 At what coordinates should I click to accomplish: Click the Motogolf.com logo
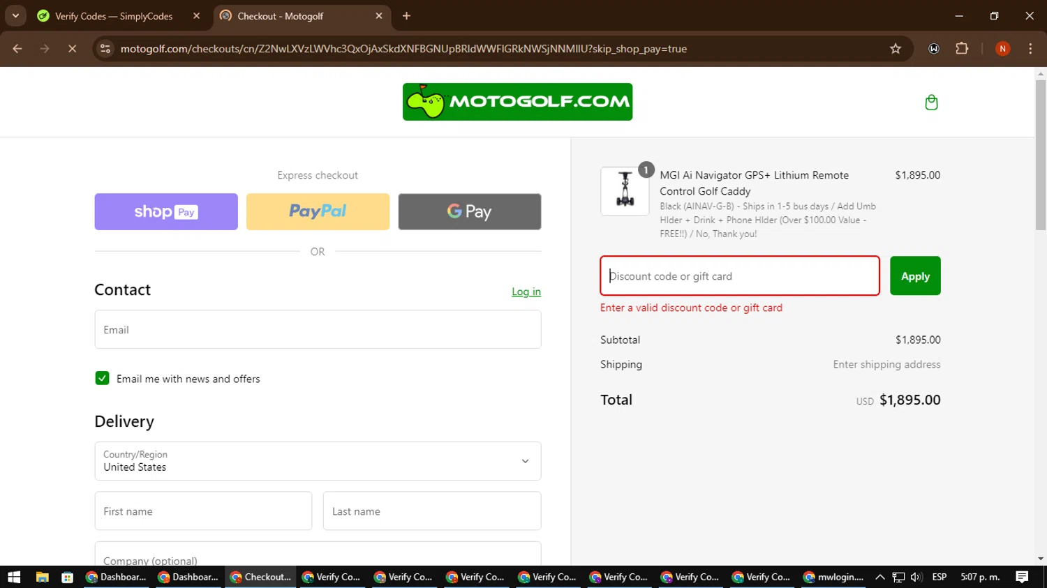click(x=517, y=102)
